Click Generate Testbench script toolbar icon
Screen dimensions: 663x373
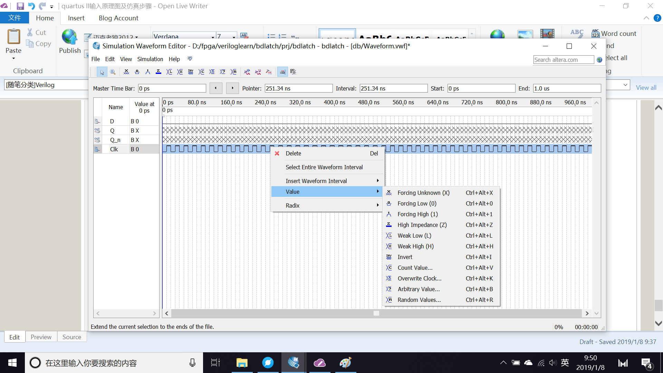click(269, 72)
